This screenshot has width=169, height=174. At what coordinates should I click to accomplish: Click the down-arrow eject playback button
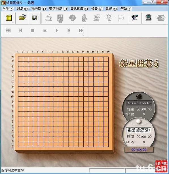pyautogui.click(x=45, y=31)
